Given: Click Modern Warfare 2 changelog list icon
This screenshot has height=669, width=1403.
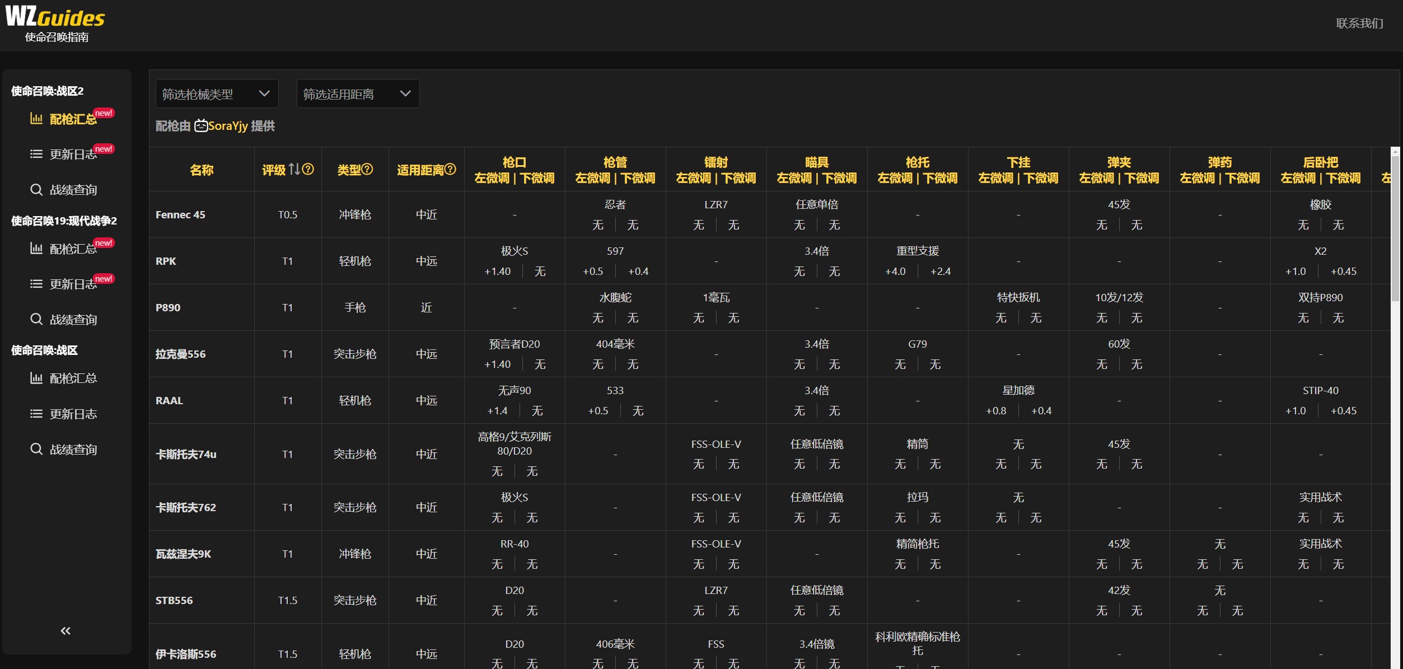Looking at the screenshot, I should [x=36, y=284].
